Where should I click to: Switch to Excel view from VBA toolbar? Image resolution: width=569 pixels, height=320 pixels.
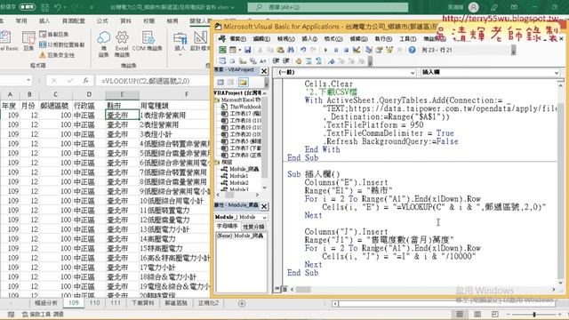(222, 50)
